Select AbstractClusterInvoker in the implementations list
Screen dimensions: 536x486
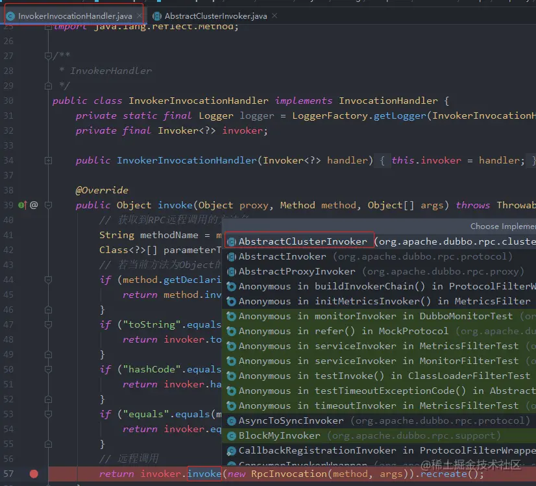coord(379,241)
